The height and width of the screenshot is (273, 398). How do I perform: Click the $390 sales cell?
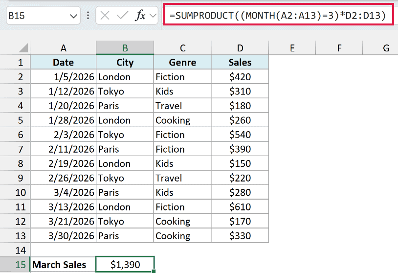pos(240,149)
